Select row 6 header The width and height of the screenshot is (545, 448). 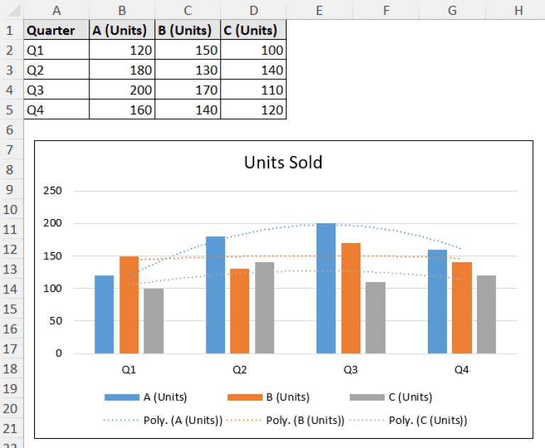coord(10,130)
